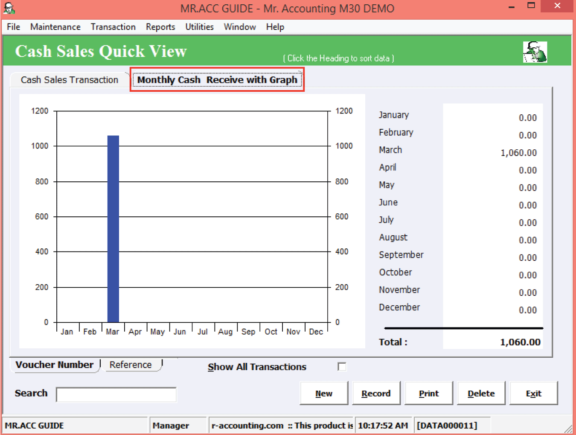Viewport: 576px width, 435px height.
Task: Click the accountant mascot icon in header
Action: coord(535,52)
